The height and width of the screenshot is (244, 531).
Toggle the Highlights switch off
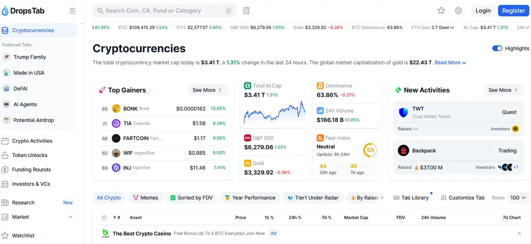(497, 48)
